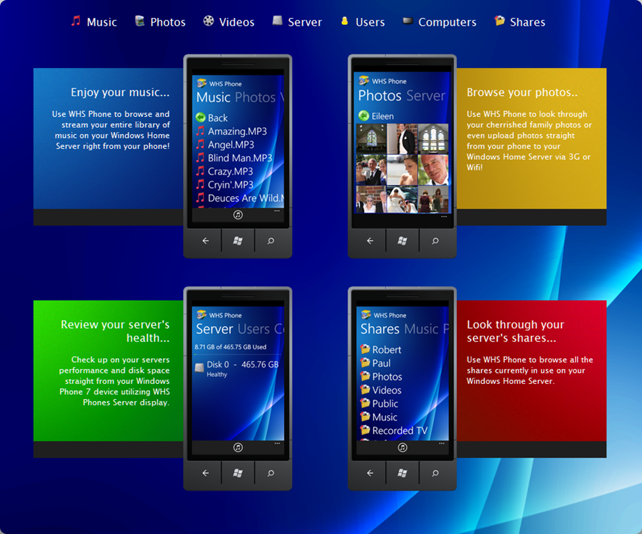
Task: Open the Public share folder
Action: pyautogui.click(x=379, y=403)
